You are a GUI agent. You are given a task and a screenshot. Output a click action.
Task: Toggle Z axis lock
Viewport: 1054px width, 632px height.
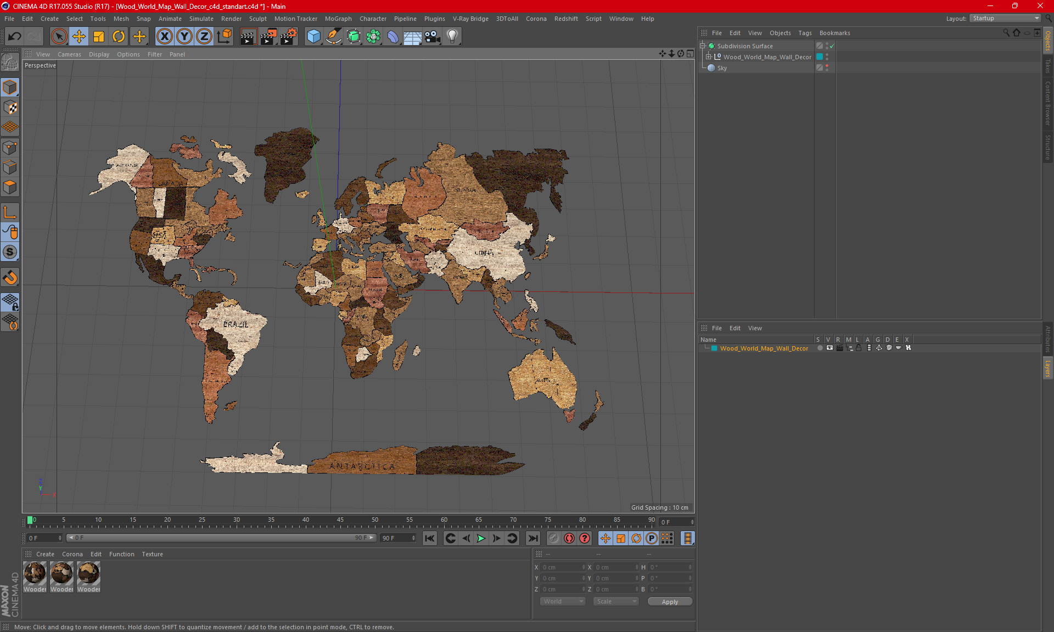point(204,37)
